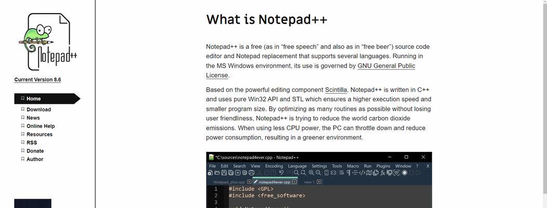Open View menu in Notepad++ screenshot
547x208 pixels.
coord(256,166)
